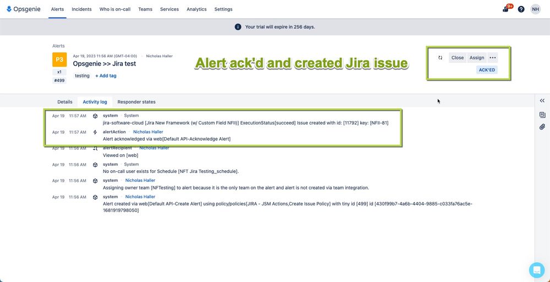The height and width of the screenshot is (282, 550).
Task: Click the Alerts breadcrumb above title
Action: 58,46
